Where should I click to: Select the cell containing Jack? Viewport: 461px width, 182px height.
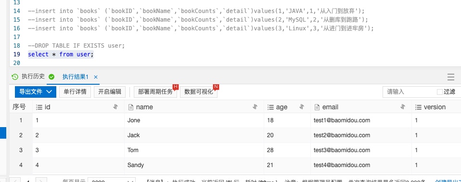(x=194, y=135)
